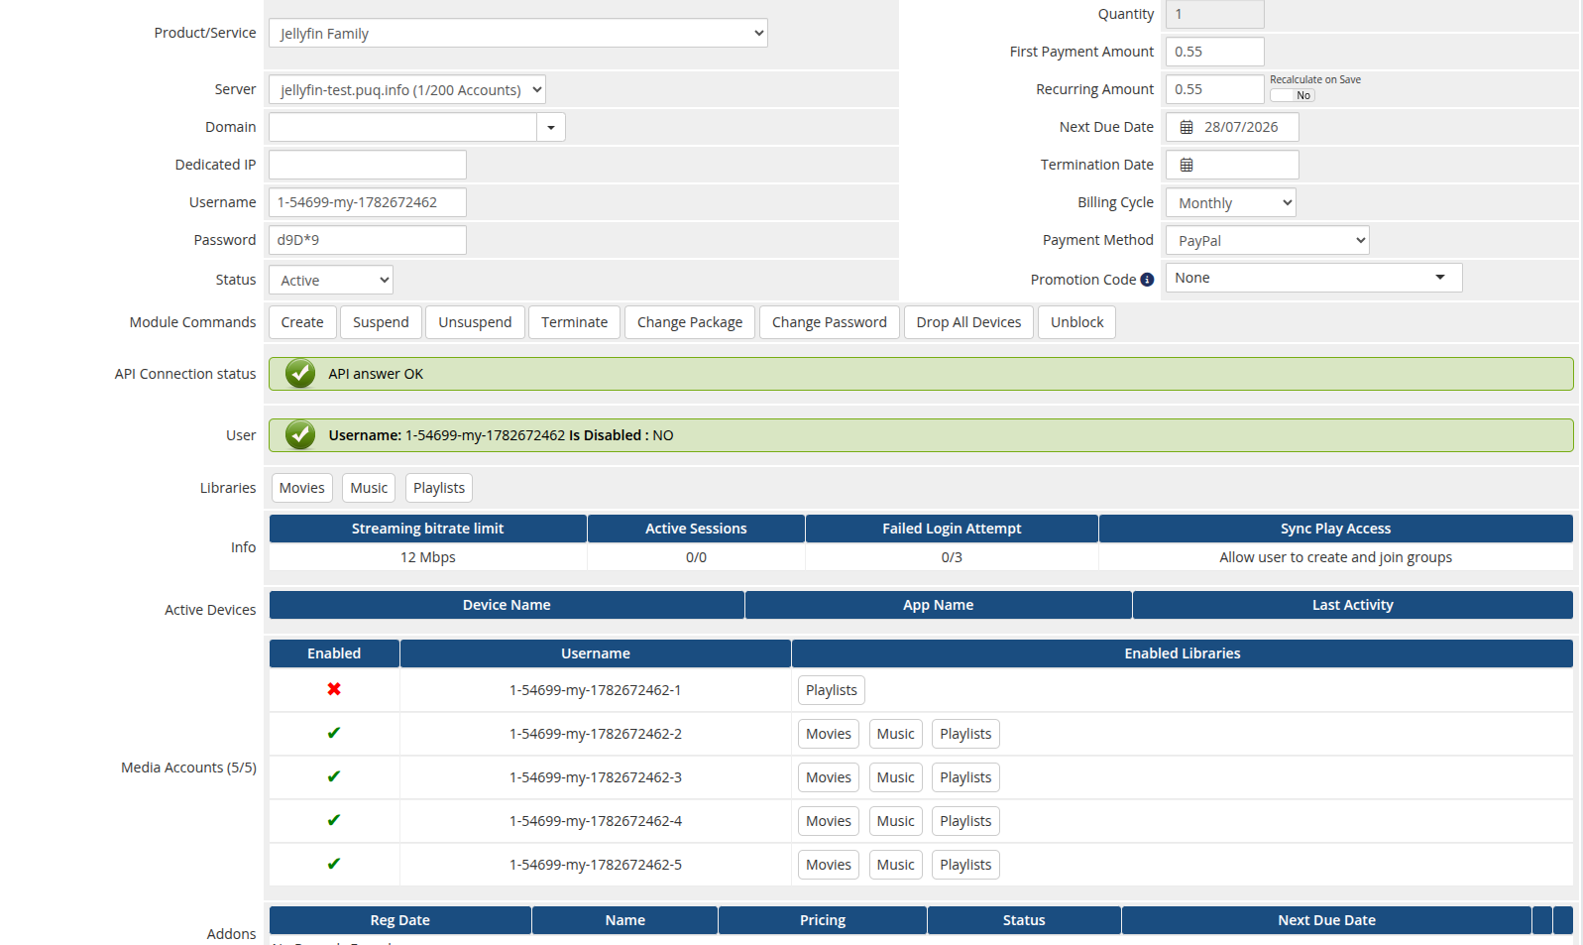
Task: Click the Change Package button
Action: tap(690, 322)
